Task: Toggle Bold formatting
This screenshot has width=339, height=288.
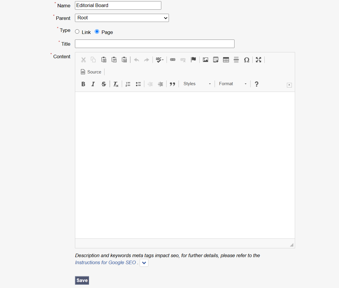Action: pos(83,84)
